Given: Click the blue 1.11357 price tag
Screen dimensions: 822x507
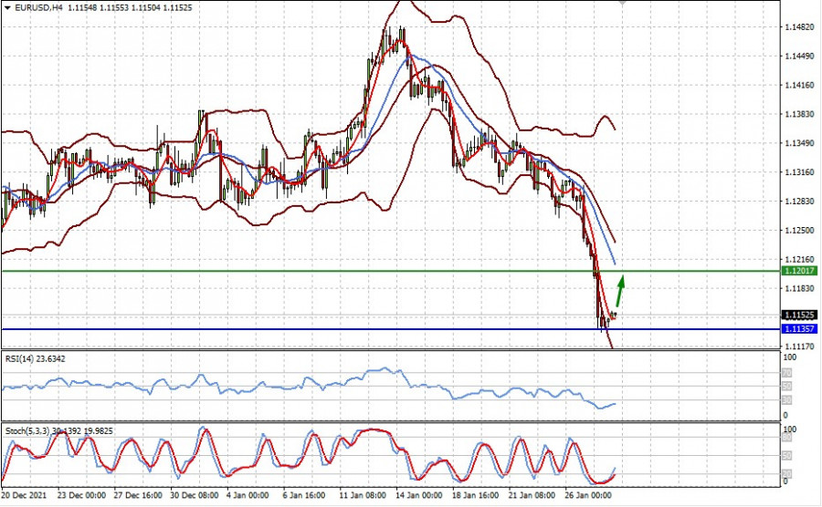Looking at the screenshot, I should click(800, 328).
